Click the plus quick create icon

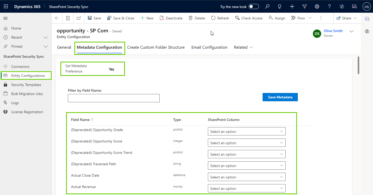(292, 6)
